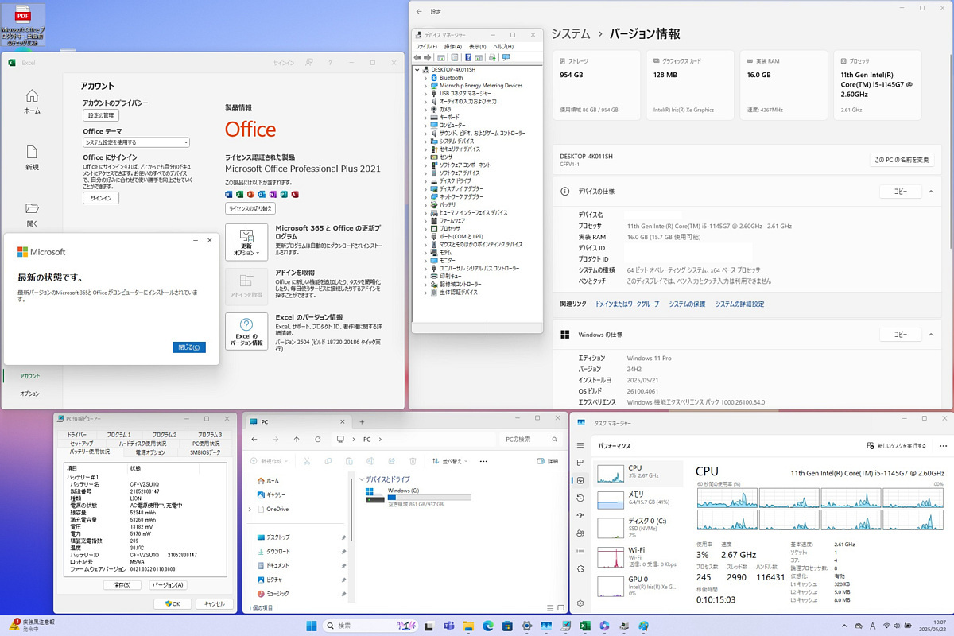The image size is (954, 636).
Task: Open the 並べ替え dropdown in File Explorer
Action: coord(448,461)
